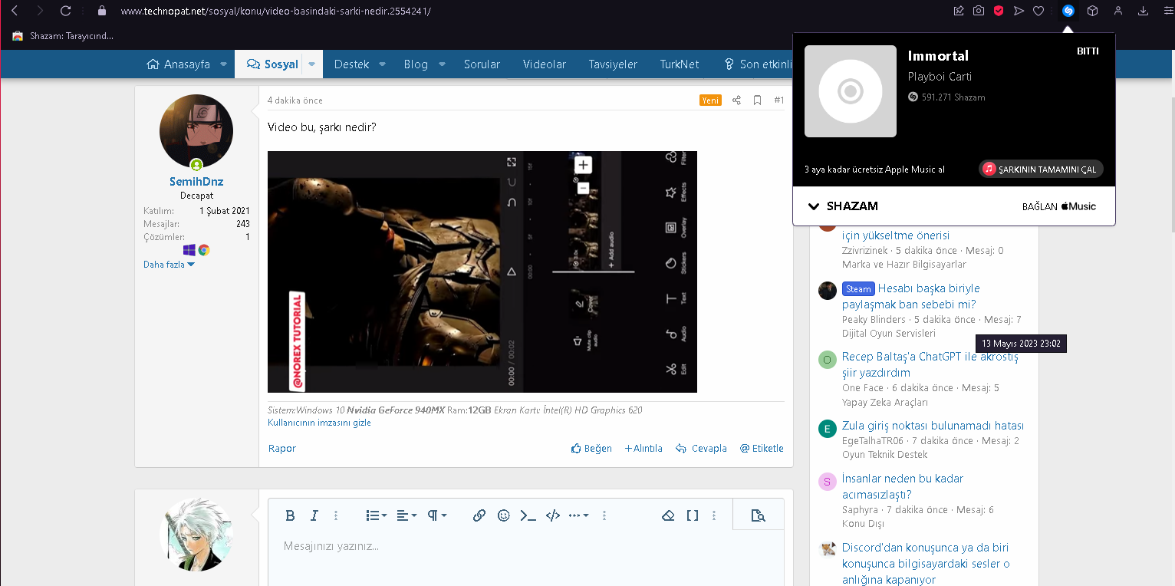This screenshot has height=586, width=1175.
Task: Open the Sosyal navigation tab
Action: (x=272, y=64)
